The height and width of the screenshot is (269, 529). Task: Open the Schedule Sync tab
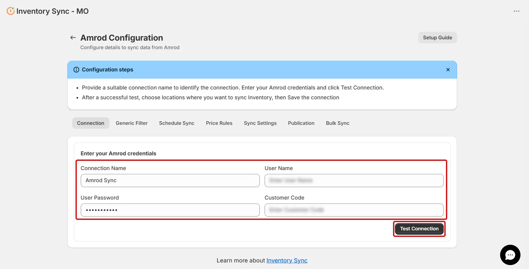[x=177, y=123]
